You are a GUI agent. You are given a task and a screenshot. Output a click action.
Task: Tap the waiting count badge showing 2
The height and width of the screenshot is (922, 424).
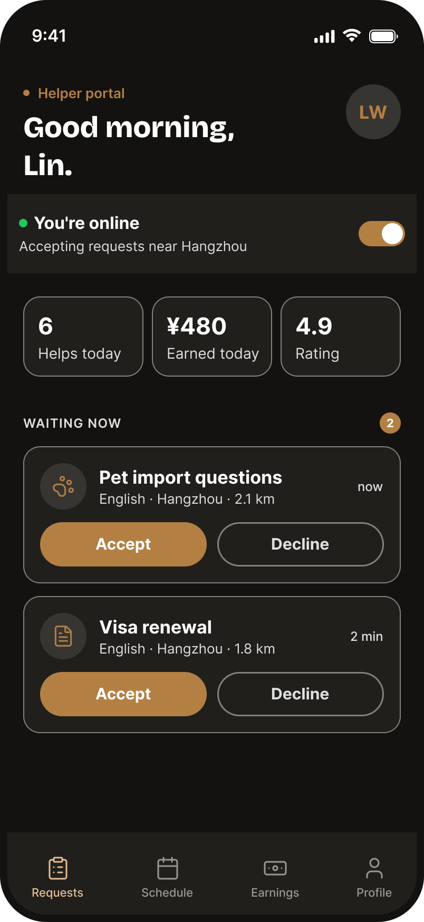click(x=390, y=423)
